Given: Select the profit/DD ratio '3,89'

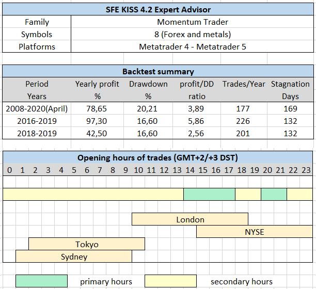Looking at the screenshot, I should click(197, 108).
